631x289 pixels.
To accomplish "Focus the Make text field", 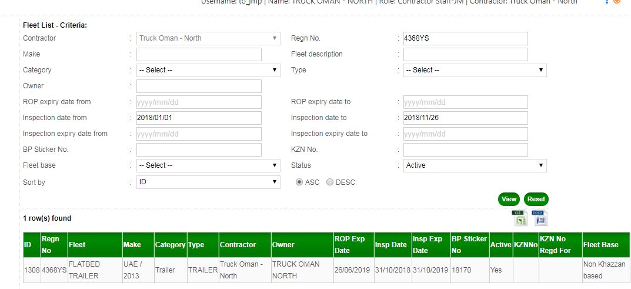I will 199,54.
